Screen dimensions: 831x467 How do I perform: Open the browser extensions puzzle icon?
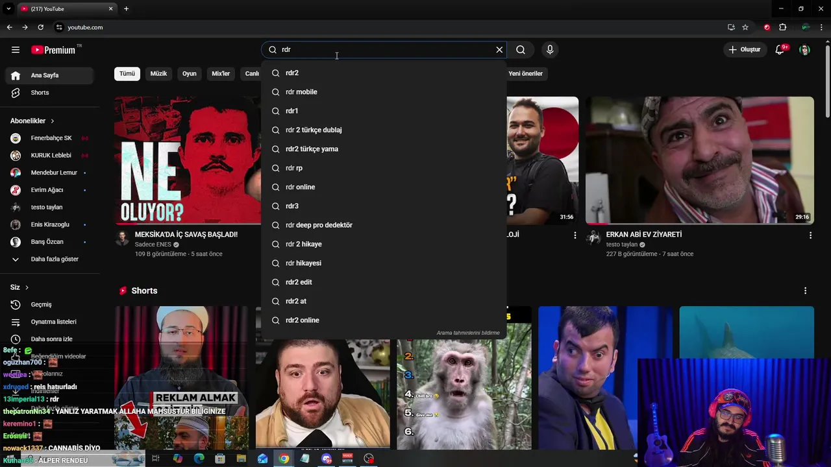pos(782,27)
